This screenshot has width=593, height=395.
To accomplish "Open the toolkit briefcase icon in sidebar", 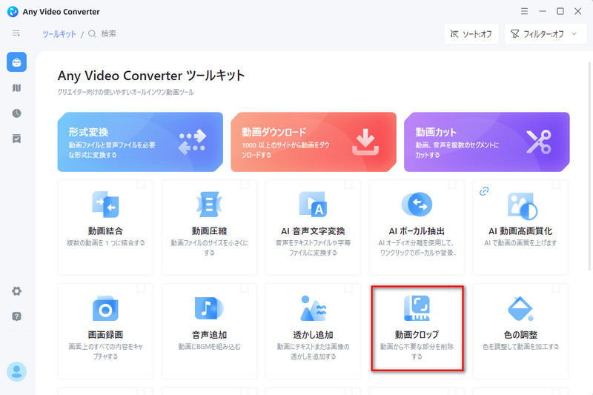I will 16,62.
